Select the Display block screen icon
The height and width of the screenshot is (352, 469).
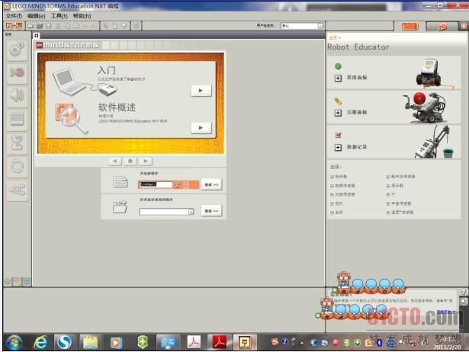pos(17,120)
